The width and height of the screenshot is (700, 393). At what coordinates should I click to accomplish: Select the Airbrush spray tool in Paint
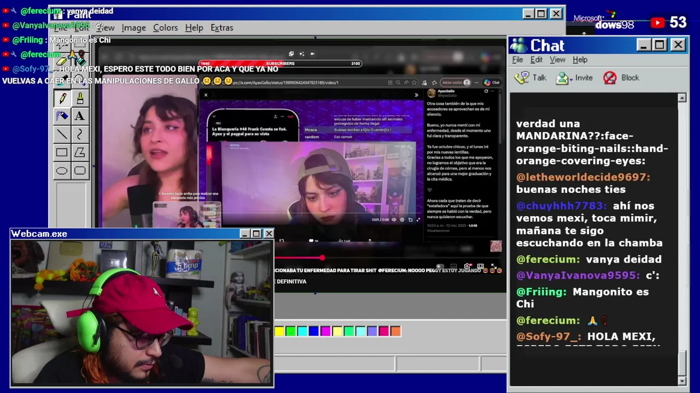[x=62, y=116]
